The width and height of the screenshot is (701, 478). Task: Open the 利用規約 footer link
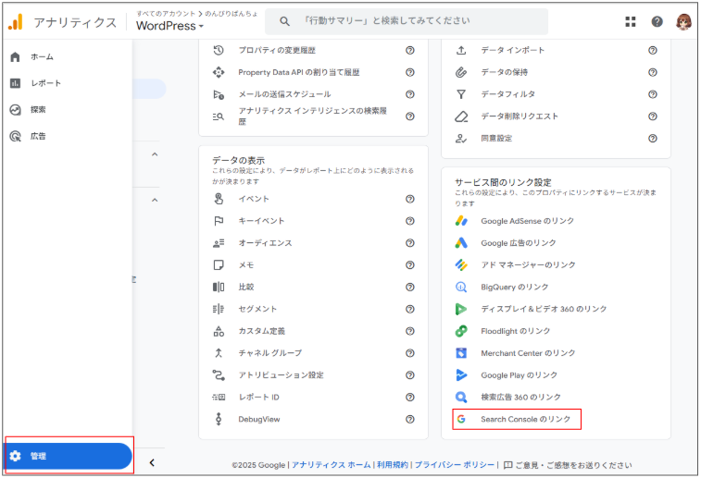pos(393,465)
